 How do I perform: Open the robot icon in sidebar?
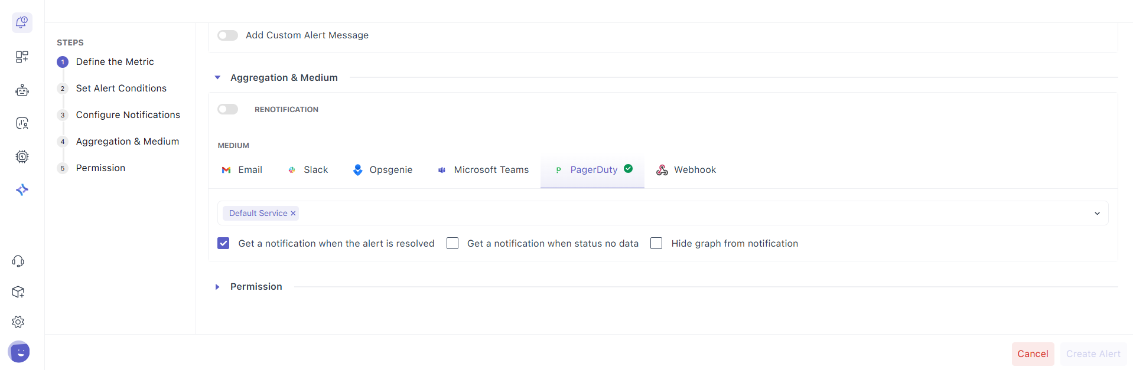point(22,90)
